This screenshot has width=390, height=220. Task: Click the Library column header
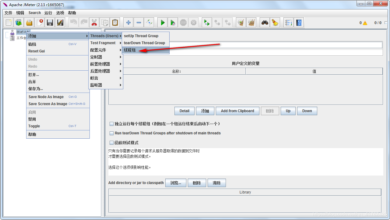point(245,192)
